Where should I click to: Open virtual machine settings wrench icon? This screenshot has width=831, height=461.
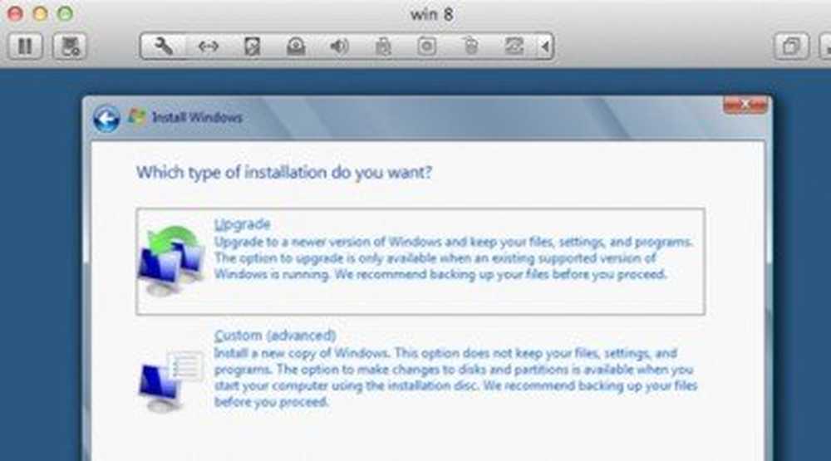[x=163, y=47]
